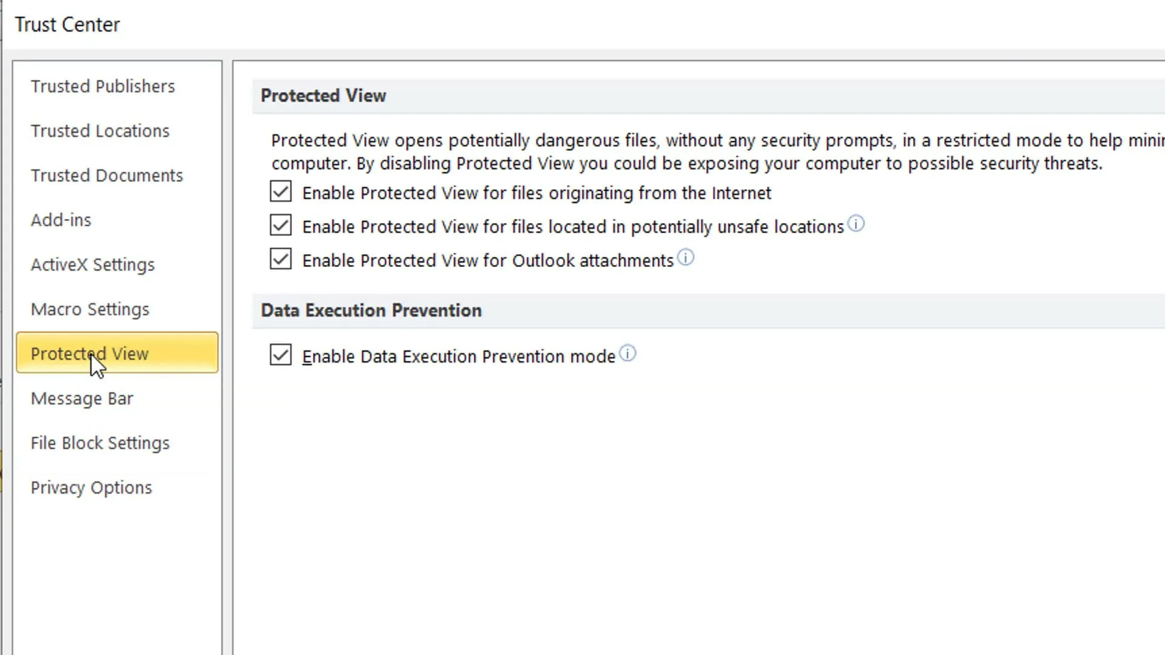Uncheck Protected View for Internet files
1165x655 pixels.
(x=281, y=192)
